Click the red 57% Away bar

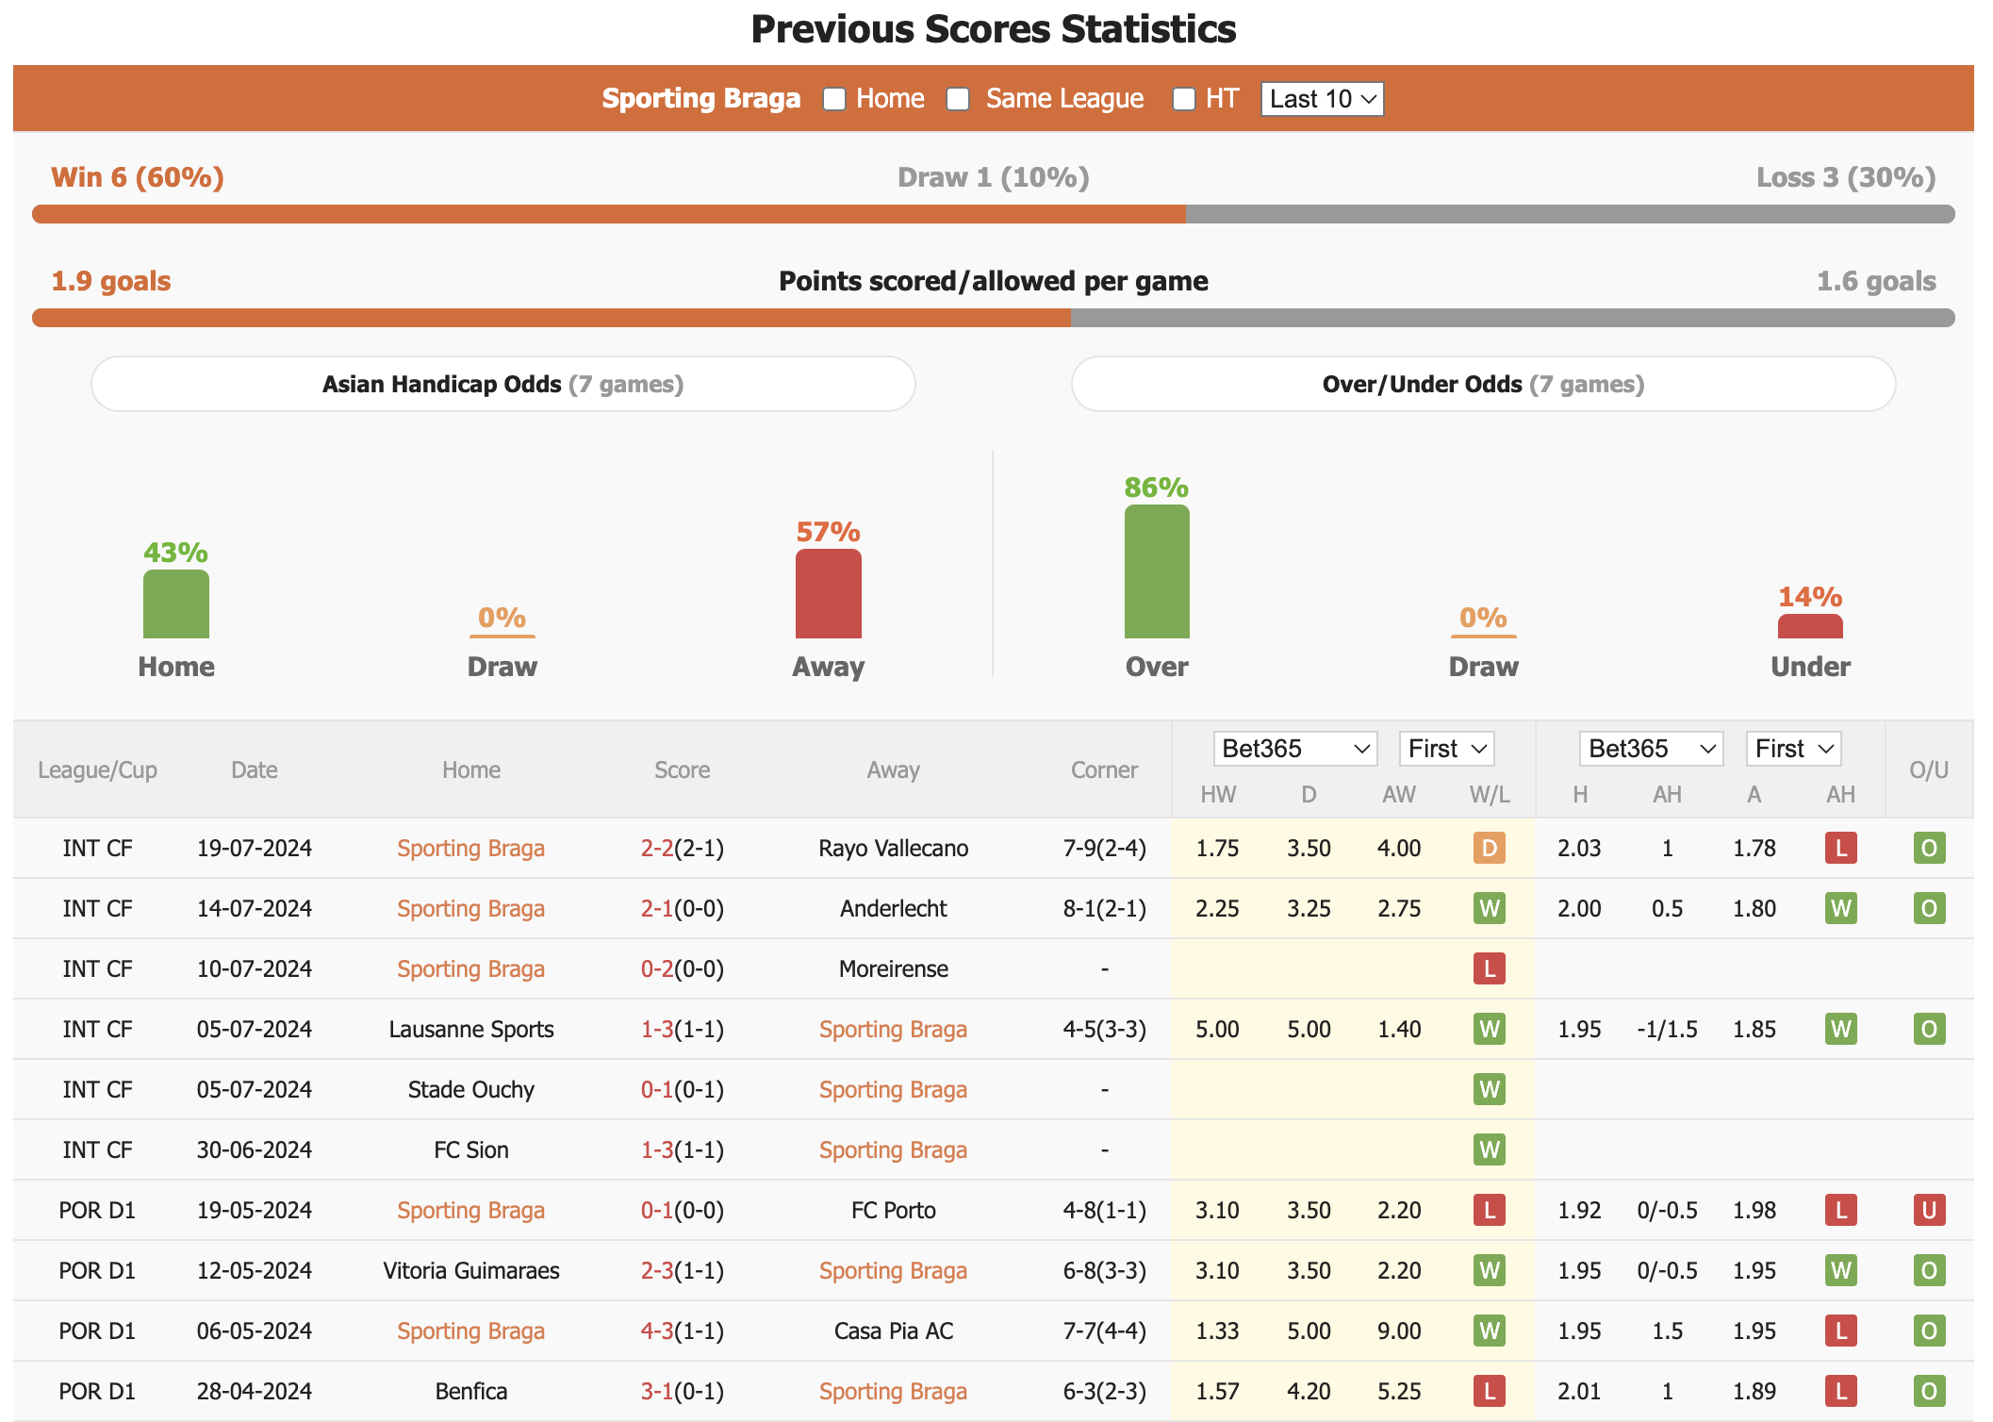[829, 593]
